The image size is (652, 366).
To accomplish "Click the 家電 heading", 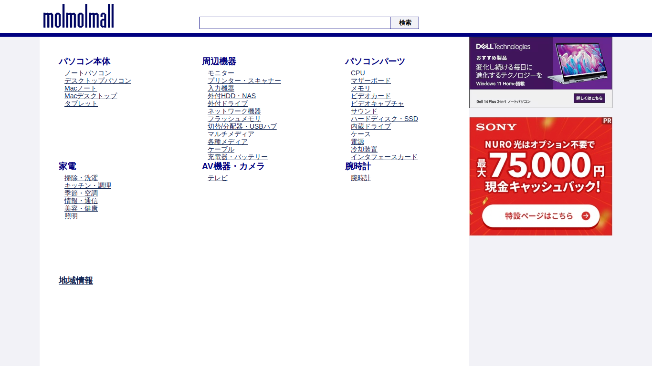I will (67, 166).
